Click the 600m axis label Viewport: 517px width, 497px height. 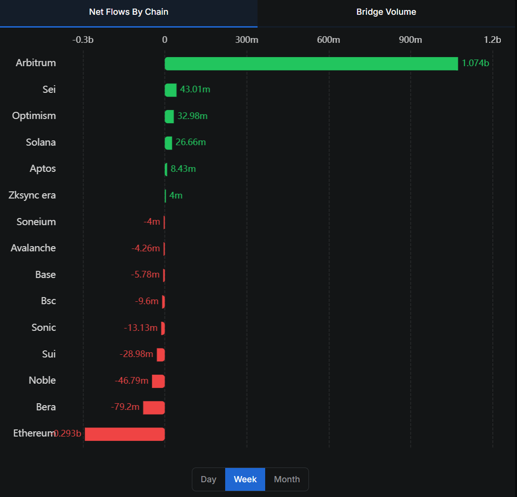coord(328,40)
